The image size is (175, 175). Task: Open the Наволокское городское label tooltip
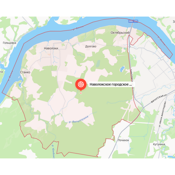[x=111, y=84]
